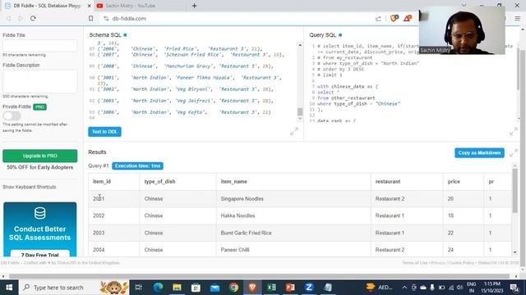Reload the page with the refresh icon

click(33, 18)
